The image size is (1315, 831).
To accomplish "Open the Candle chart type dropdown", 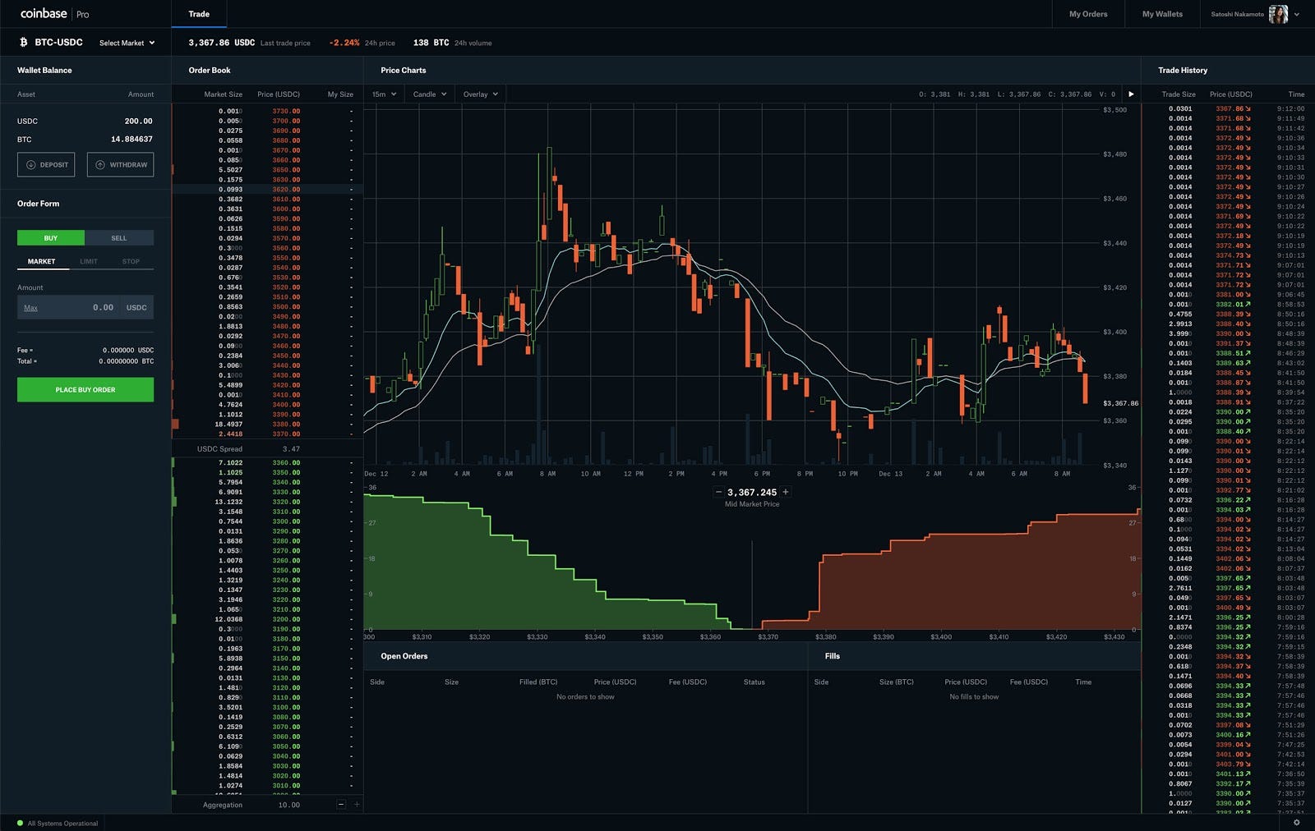I will click(x=430, y=94).
